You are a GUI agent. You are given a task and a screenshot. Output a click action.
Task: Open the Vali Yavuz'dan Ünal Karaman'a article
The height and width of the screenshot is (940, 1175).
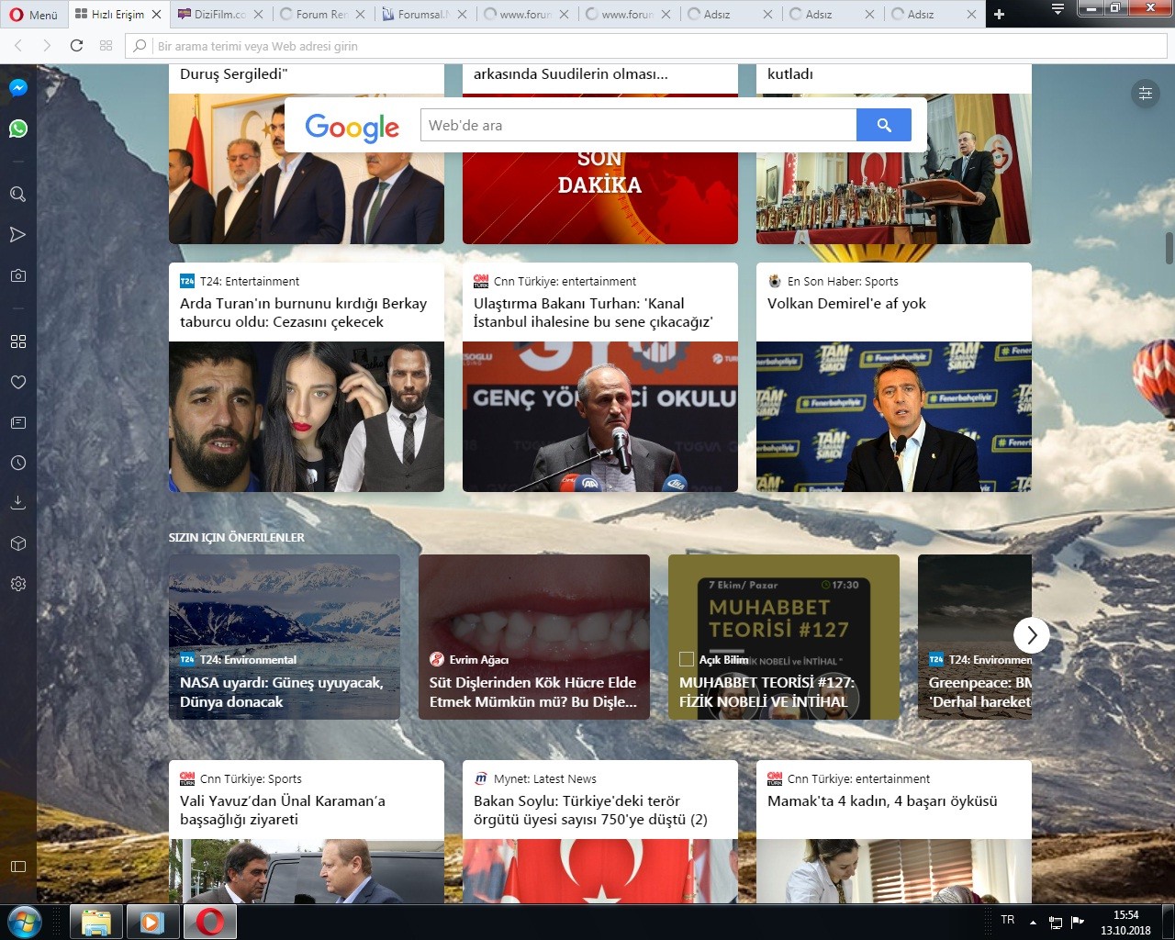[x=283, y=811]
